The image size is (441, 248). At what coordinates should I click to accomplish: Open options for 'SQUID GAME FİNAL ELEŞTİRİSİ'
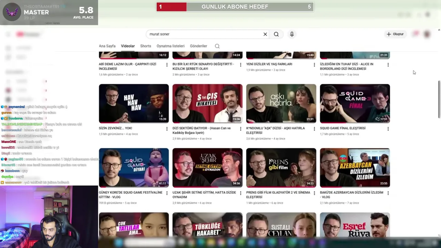(x=388, y=129)
